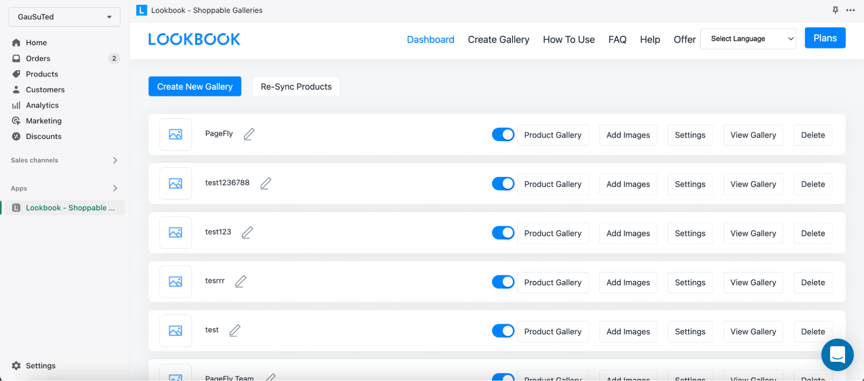Edit the tesrrr gallery name pencil
Image resolution: width=864 pixels, height=381 pixels.
point(241,281)
